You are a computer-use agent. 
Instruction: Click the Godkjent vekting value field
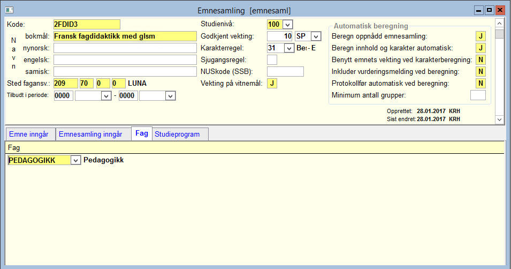pyautogui.click(x=280, y=36)
